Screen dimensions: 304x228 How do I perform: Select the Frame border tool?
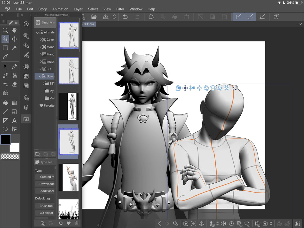pyautogui.click(x=14, y=112)
